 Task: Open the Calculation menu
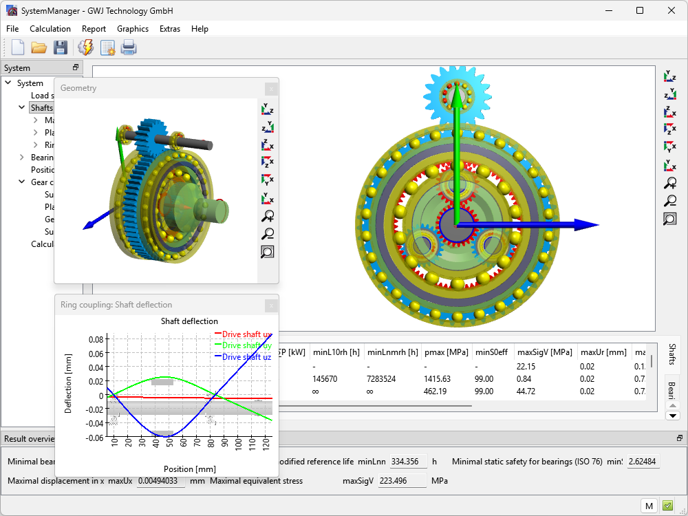(50, 29)
